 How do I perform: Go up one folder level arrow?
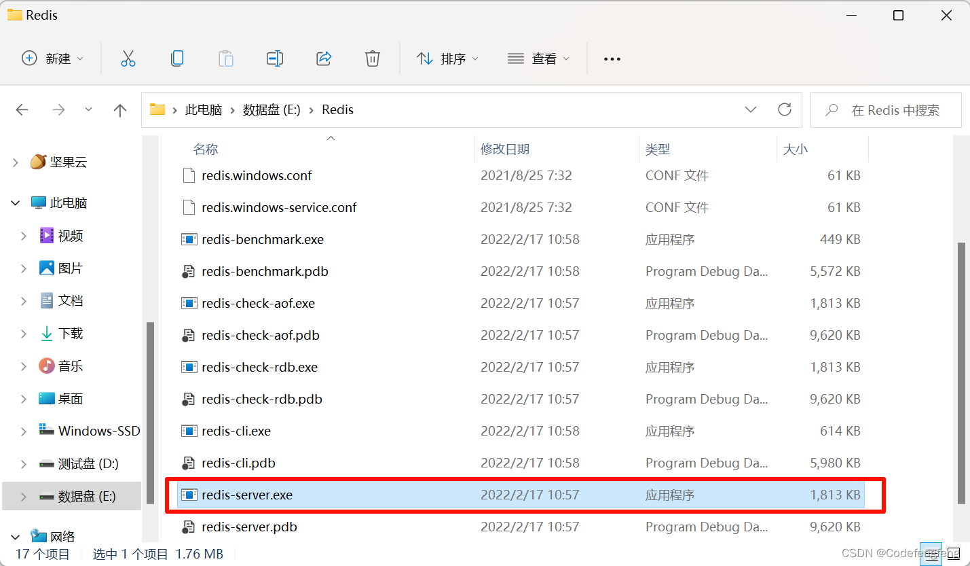click(x=120, y=110)
